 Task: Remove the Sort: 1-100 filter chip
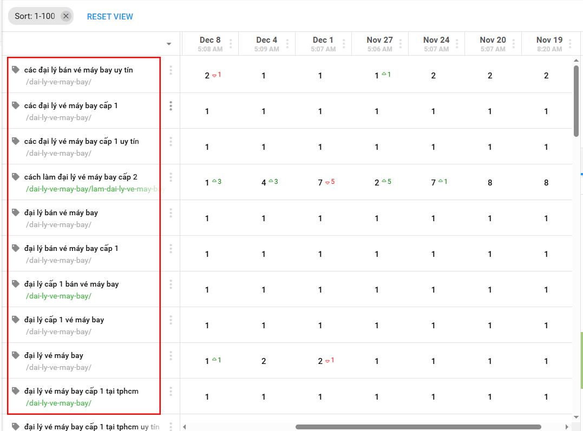click(66, 16)
